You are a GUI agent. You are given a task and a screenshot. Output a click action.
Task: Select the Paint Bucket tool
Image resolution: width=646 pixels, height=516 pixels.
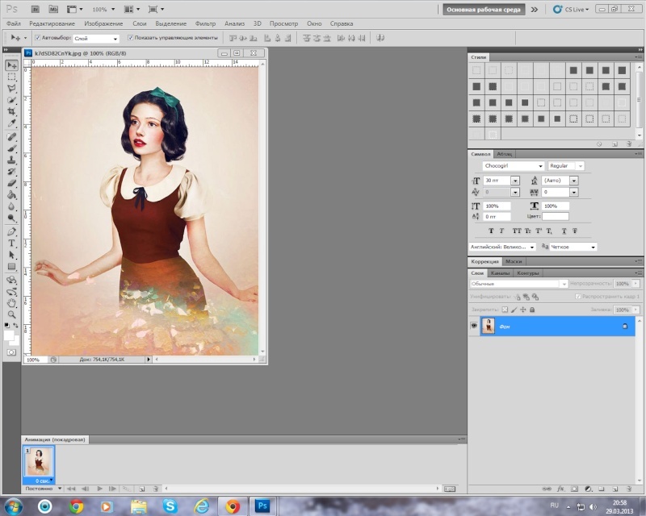[x=11, y=194]
